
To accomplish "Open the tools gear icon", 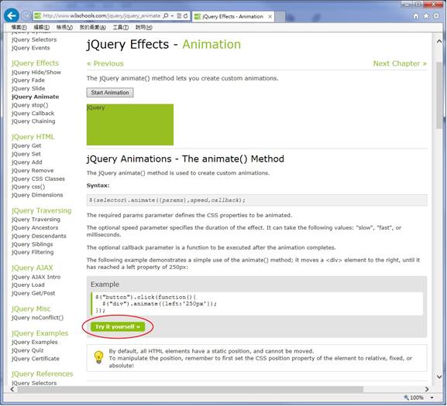I will [436, 16].
